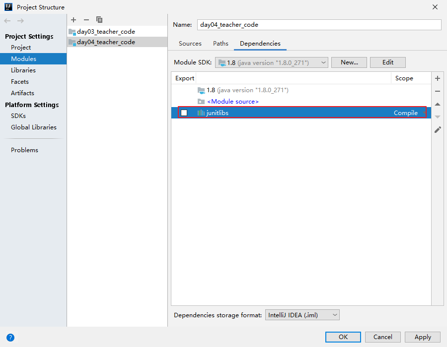Open the Dependencies storage format dropdown

click(x=302, y=315)
